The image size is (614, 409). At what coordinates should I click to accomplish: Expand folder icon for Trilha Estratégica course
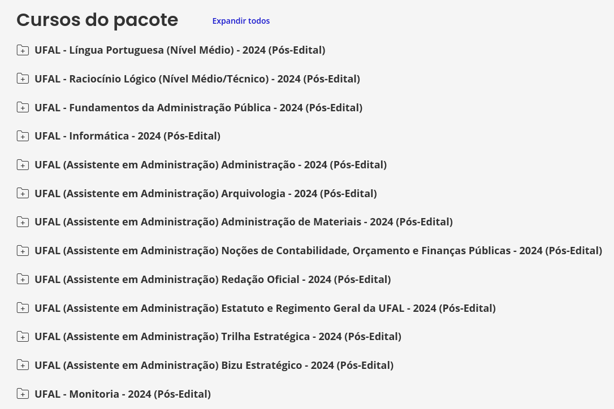coord(23,337)
